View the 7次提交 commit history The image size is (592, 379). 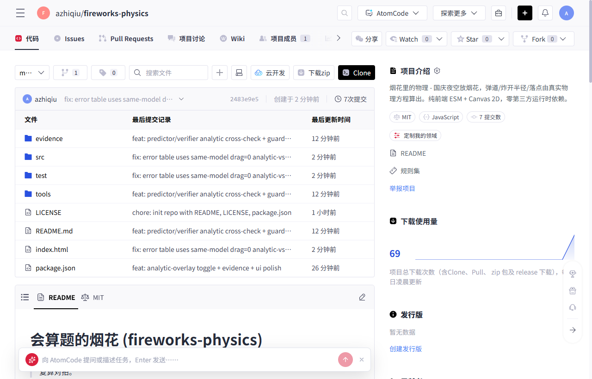(x=351, y=99)
